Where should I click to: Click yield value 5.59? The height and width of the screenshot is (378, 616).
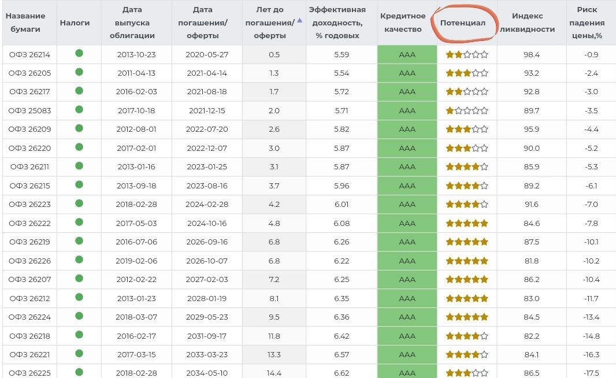(x=342, y=54)
